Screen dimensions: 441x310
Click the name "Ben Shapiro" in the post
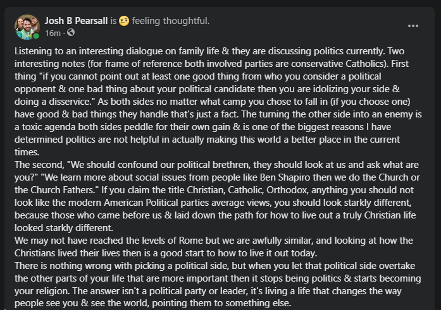tap(285, 177)
